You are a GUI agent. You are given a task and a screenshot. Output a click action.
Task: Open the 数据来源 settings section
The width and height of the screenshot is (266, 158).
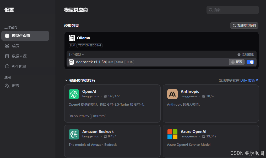coord(19,56)
